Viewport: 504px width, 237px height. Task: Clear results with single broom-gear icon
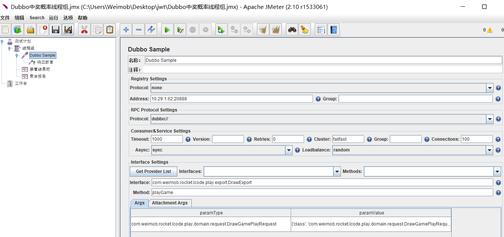pyautogui.click(x=263, y=30)
